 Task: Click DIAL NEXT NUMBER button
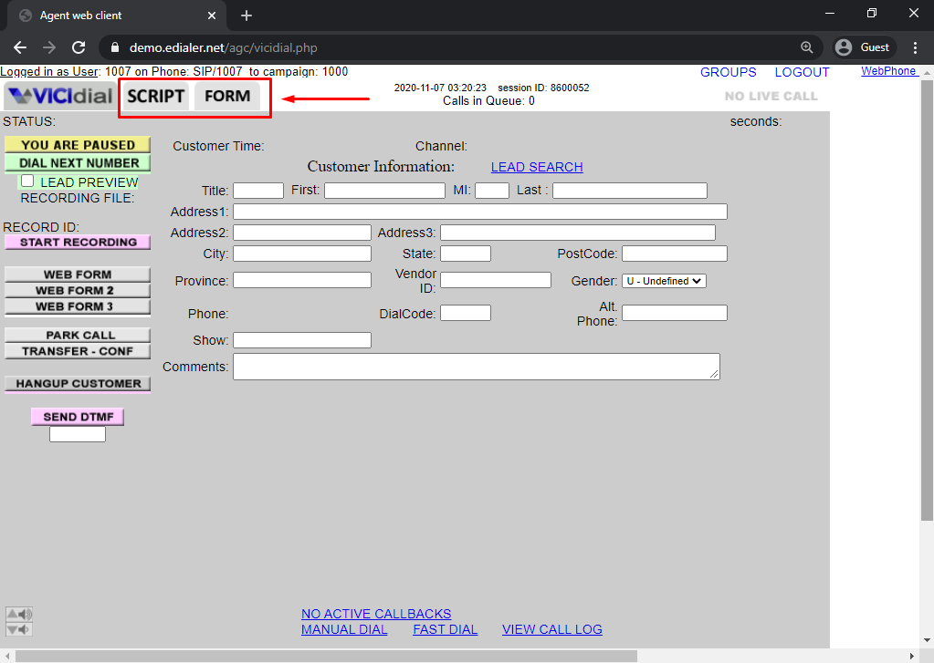78,163
